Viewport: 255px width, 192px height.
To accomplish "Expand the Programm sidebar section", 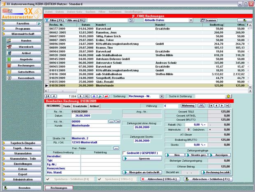I will pyautogui.click(x=22, y=29).
